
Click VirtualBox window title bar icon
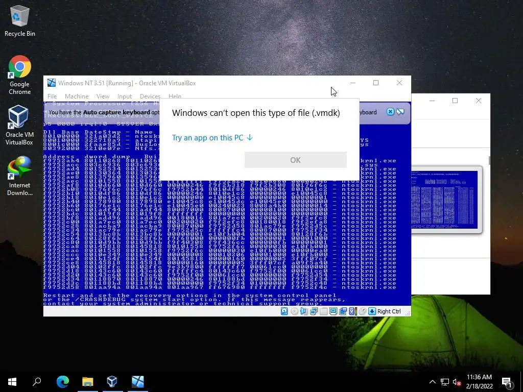tap(52, 83)
